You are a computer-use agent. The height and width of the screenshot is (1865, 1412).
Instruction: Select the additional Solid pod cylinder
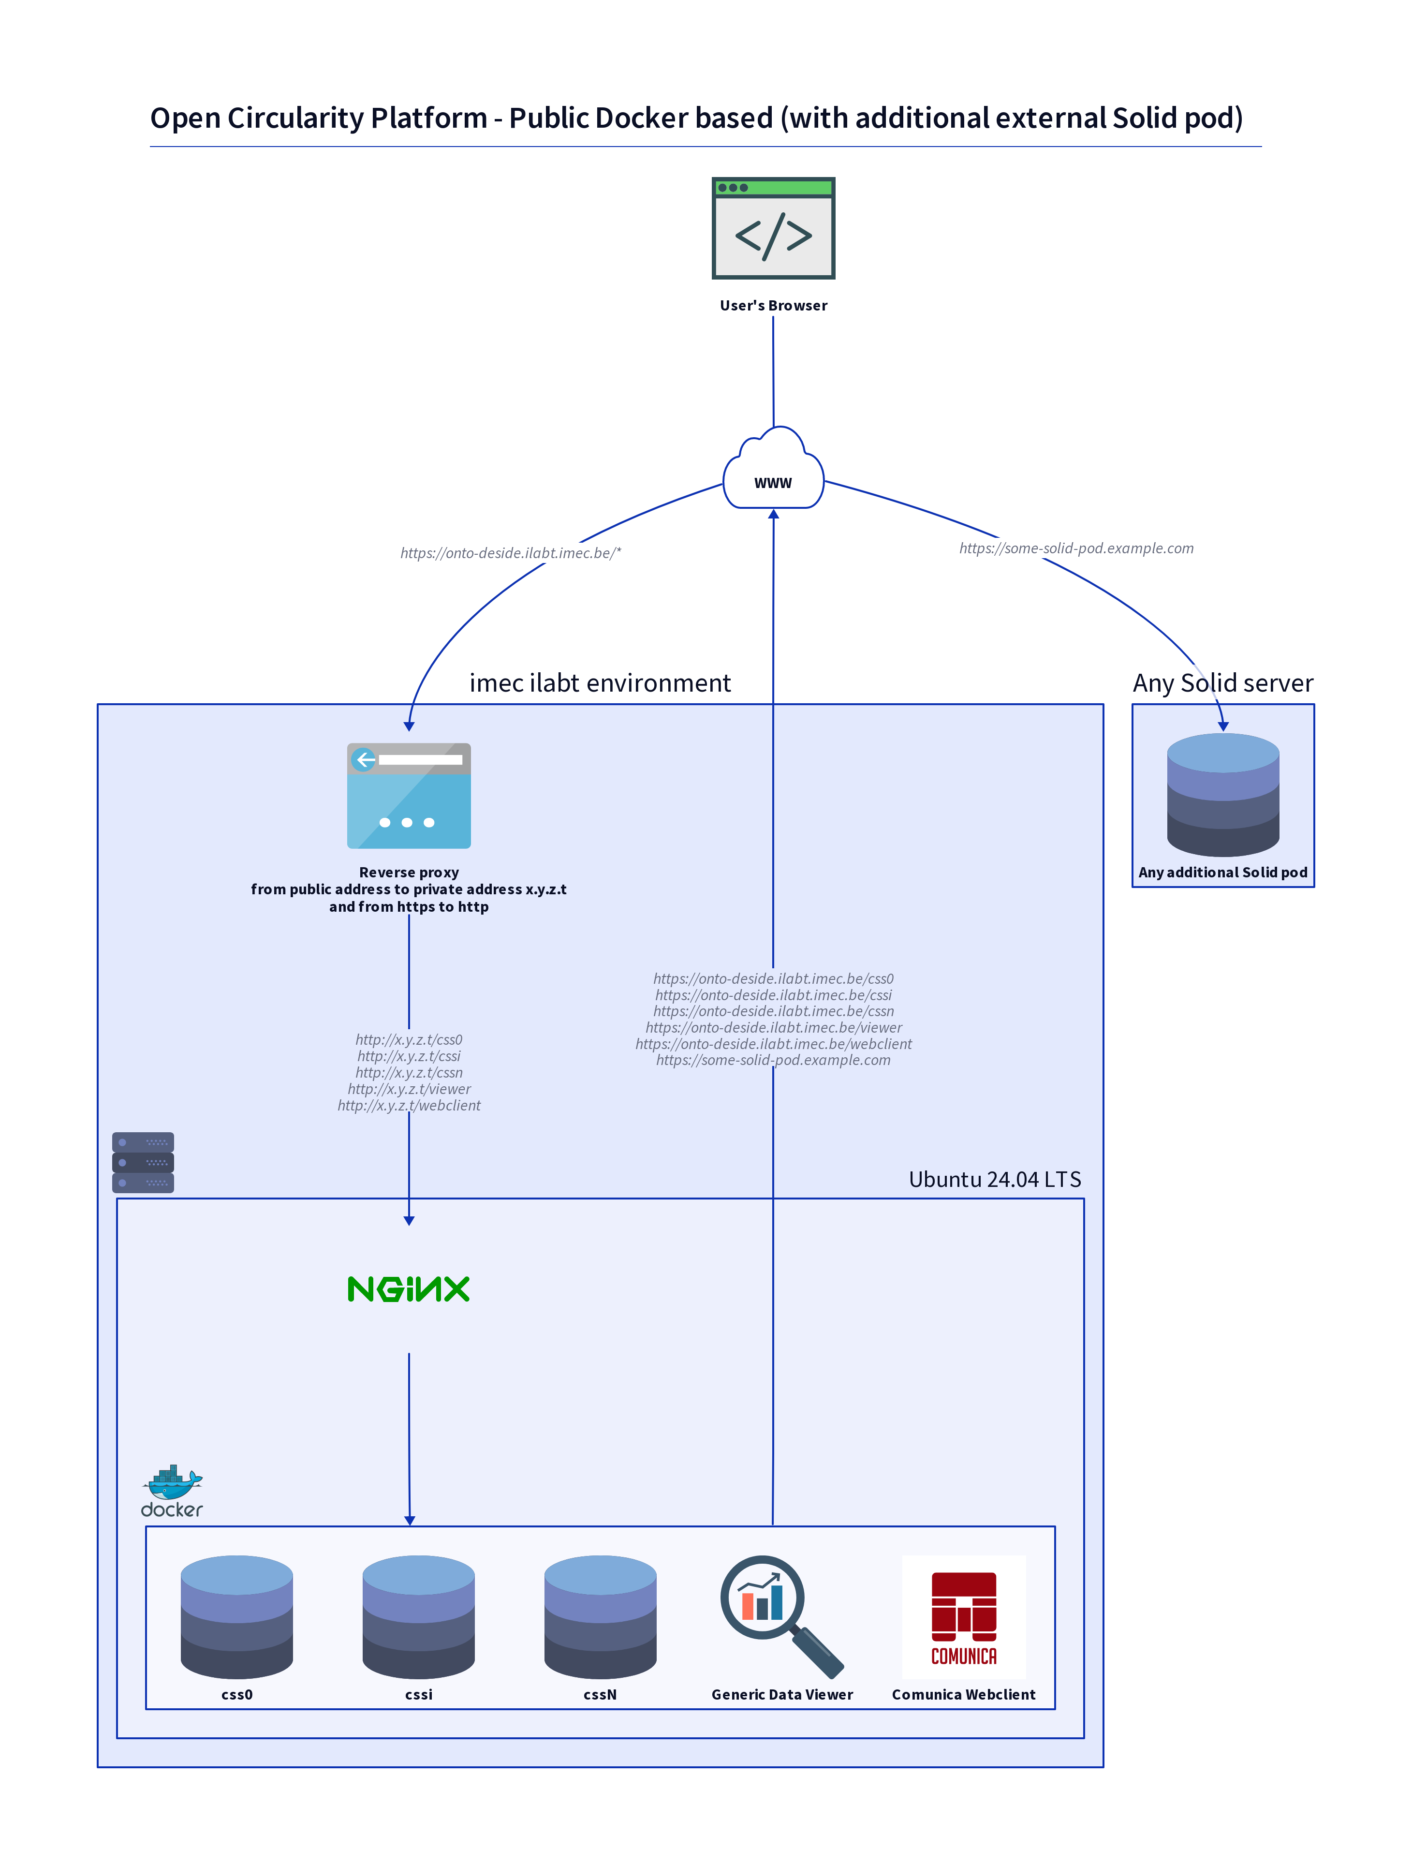[x=1223, y=794]
